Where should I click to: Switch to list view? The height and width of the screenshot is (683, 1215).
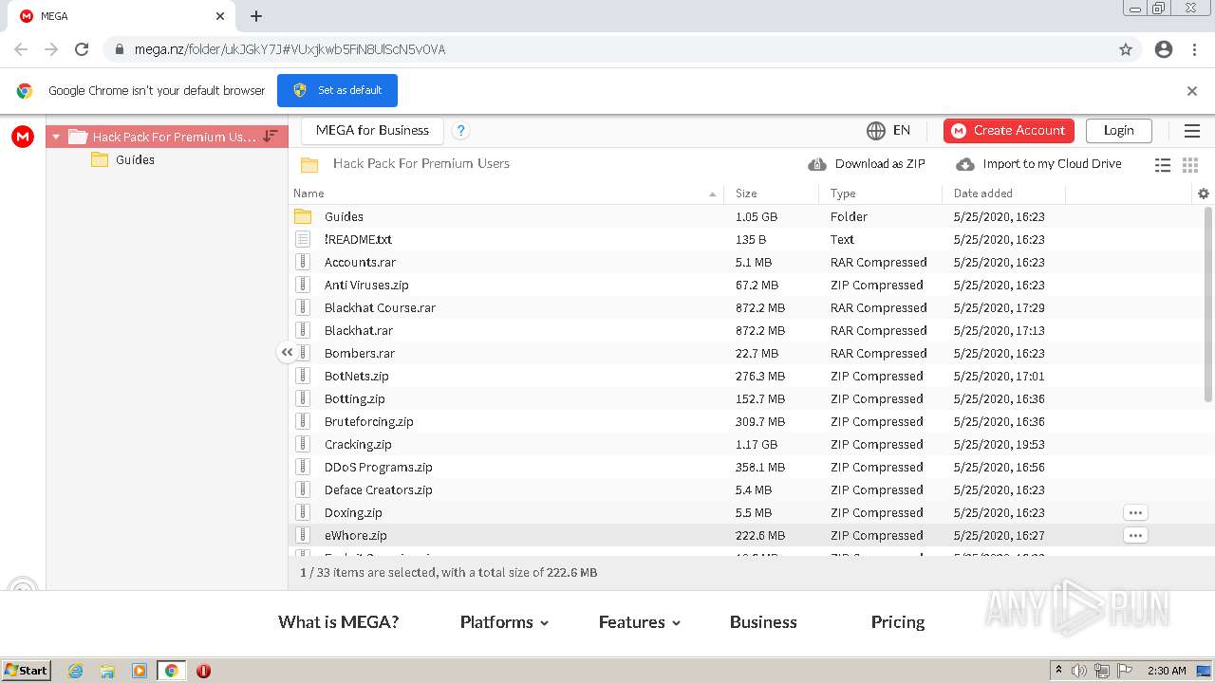[1163, 165]
